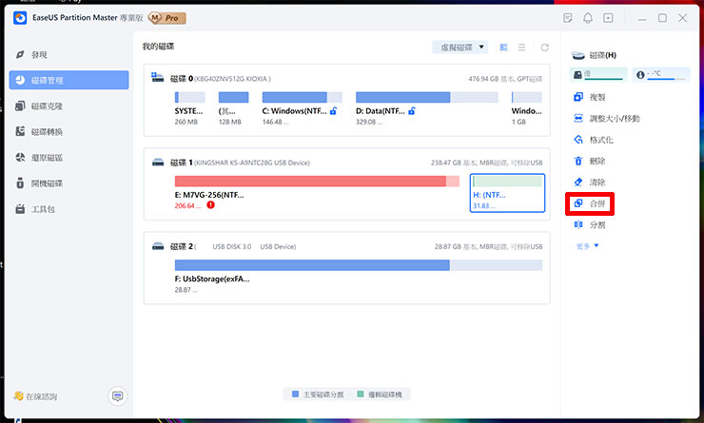704x423 pixels.
Task: Click the green 邏輯磁碟機 legend swatch
Action: coord(360,394)
